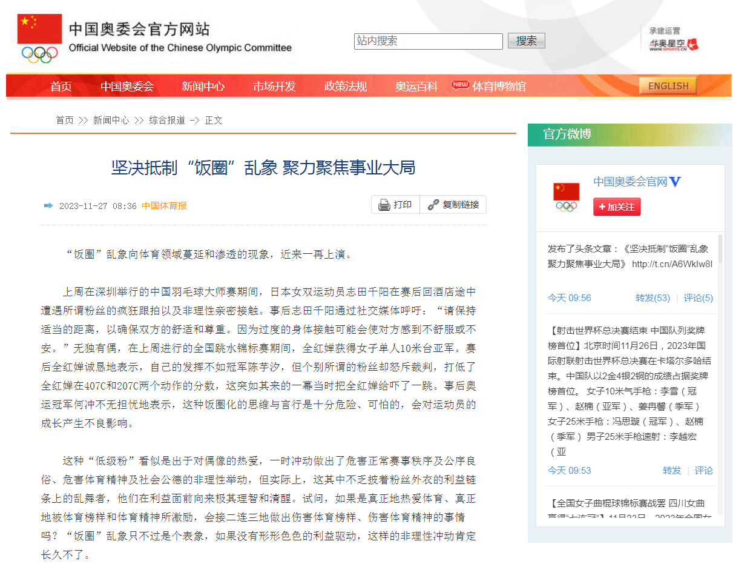Click 转发(53) to repost
Image resolution: width=733 pixels, height=564 pixels.
click(653, 298)
